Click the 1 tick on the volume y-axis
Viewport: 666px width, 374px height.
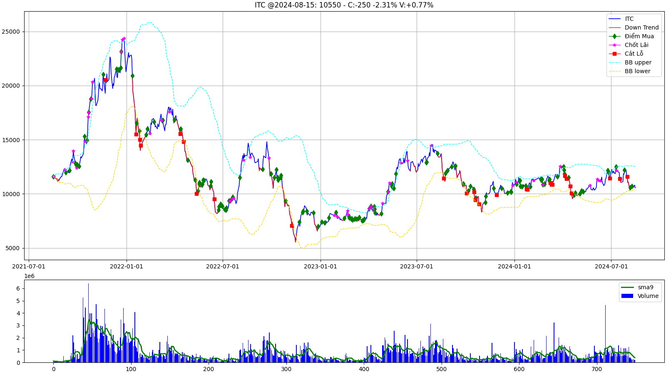(18, 350)
